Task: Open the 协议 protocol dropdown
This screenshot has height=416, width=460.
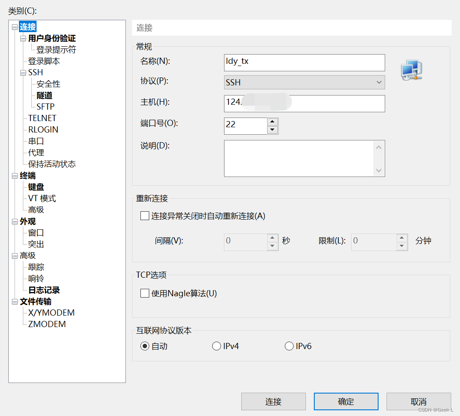Action: [379, 82]
